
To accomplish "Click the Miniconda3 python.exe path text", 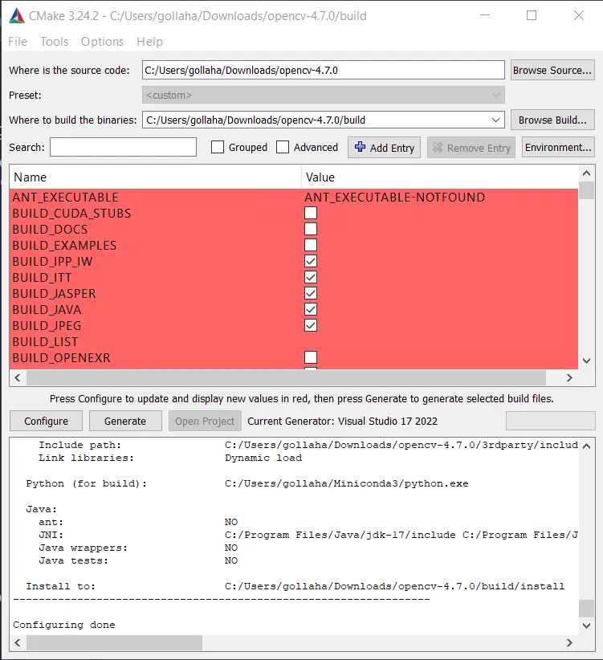I will point(346,483).
